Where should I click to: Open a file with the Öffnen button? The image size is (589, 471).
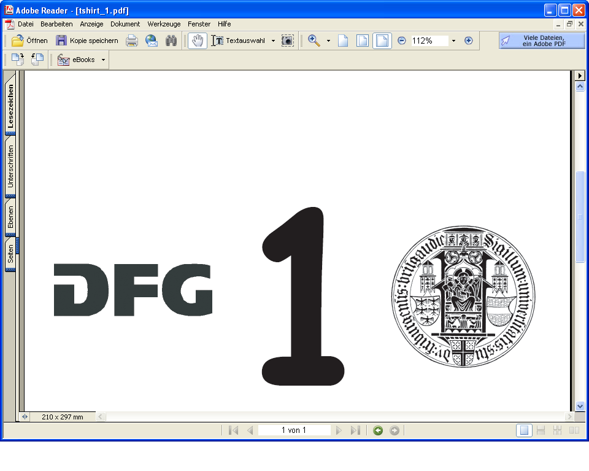point(29,41)
